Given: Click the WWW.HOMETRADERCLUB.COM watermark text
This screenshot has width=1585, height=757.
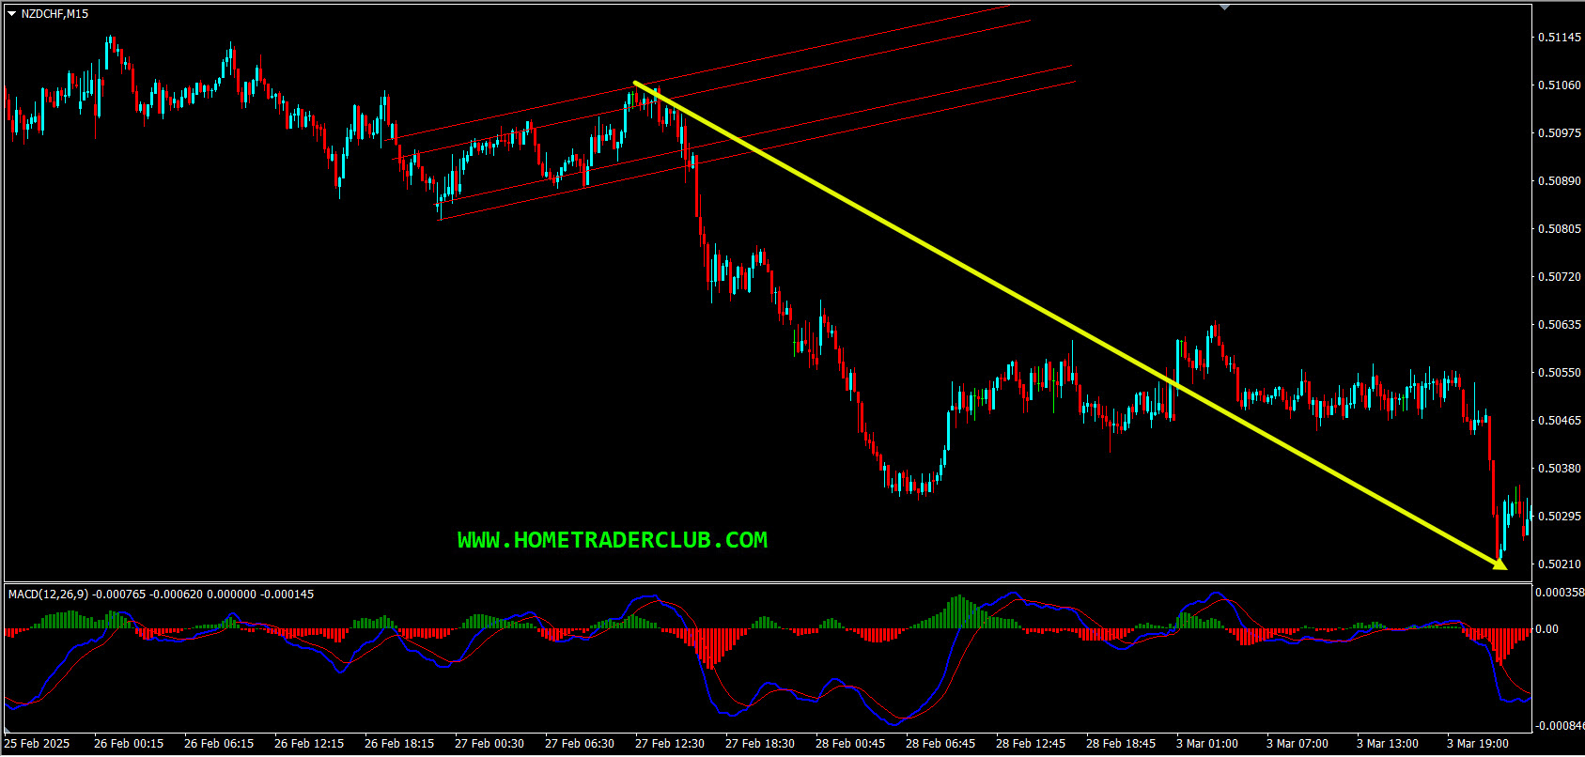Looking at the screenshot, I should tap(612, 540).
